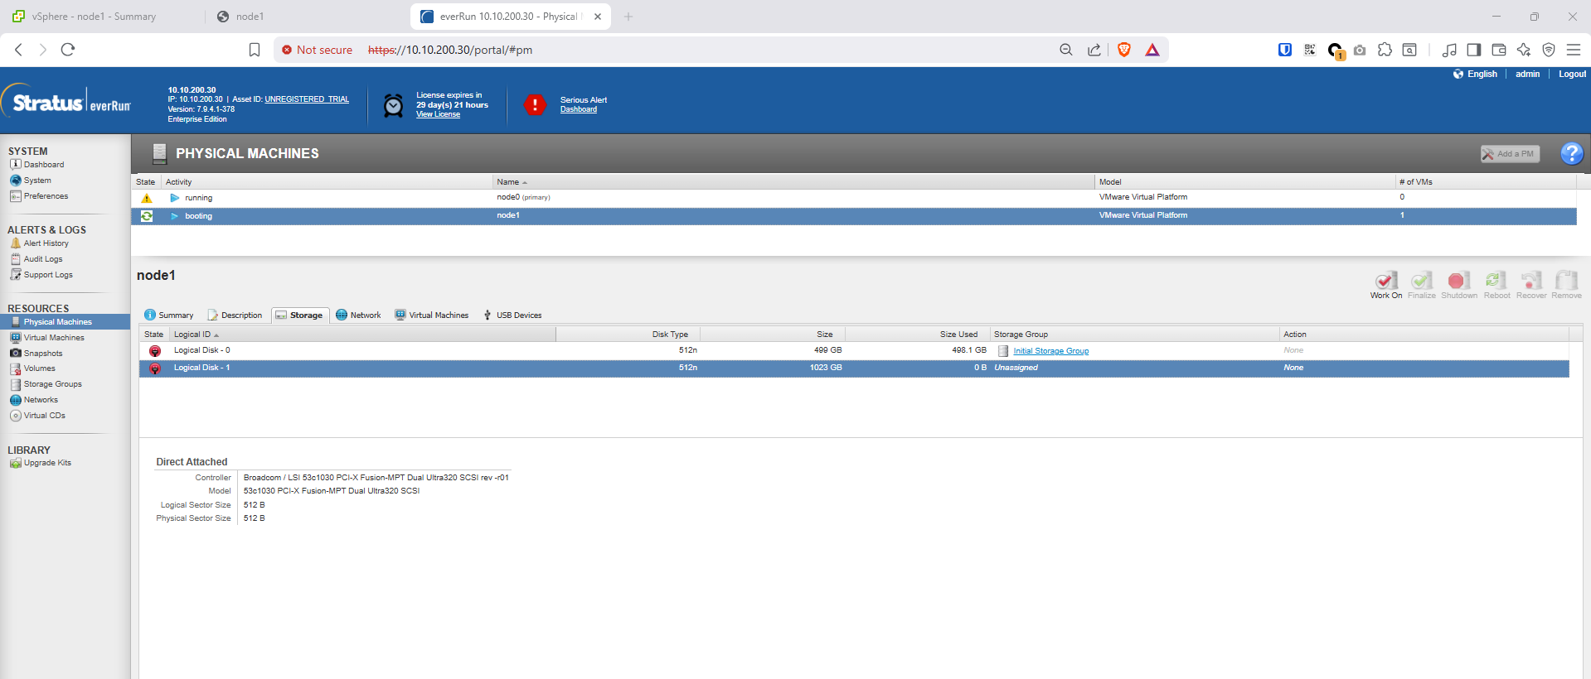Click the Brave Shields icon in address bar
Image resolution: width=1591 pixels, height=679 pixels.
click(x=1124, y=50)
